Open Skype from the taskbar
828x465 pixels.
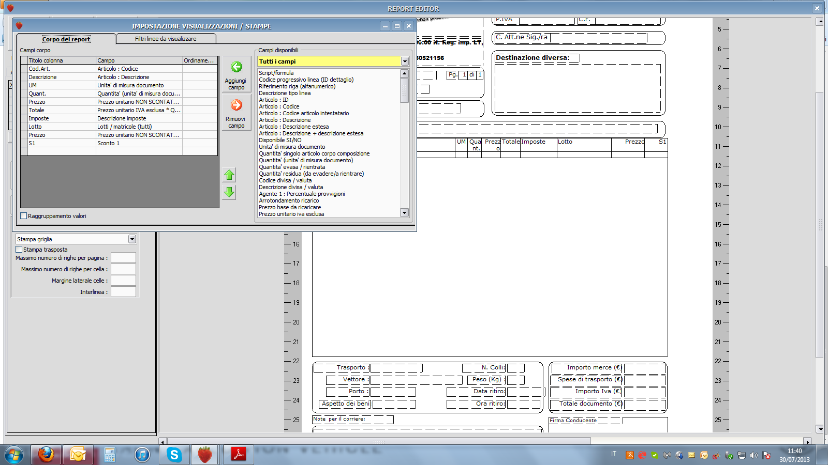click(174, 455)
